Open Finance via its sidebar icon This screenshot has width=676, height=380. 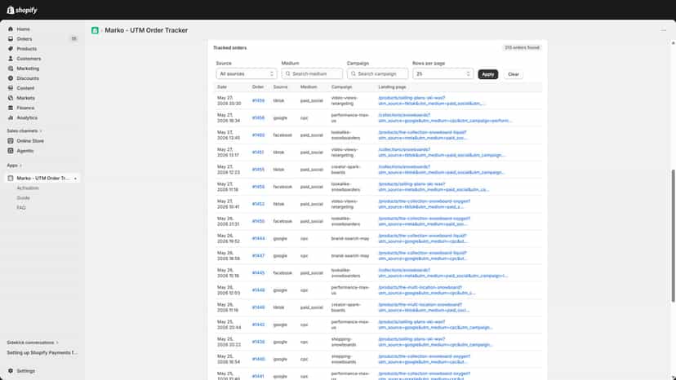(11, 108)
